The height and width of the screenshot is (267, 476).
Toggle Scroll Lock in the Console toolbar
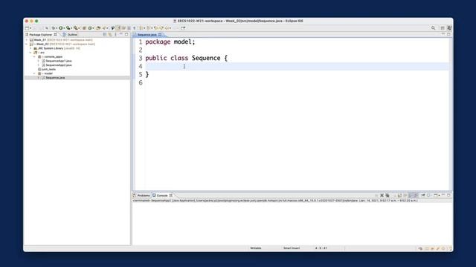(x=399, y=195)
